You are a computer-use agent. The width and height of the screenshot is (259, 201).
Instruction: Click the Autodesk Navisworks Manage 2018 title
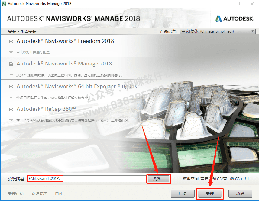click(64, 64)
